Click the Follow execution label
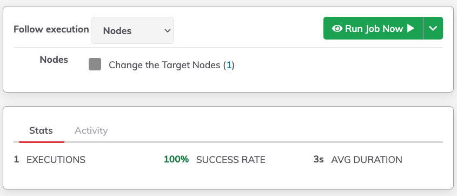 coord(51,29)
